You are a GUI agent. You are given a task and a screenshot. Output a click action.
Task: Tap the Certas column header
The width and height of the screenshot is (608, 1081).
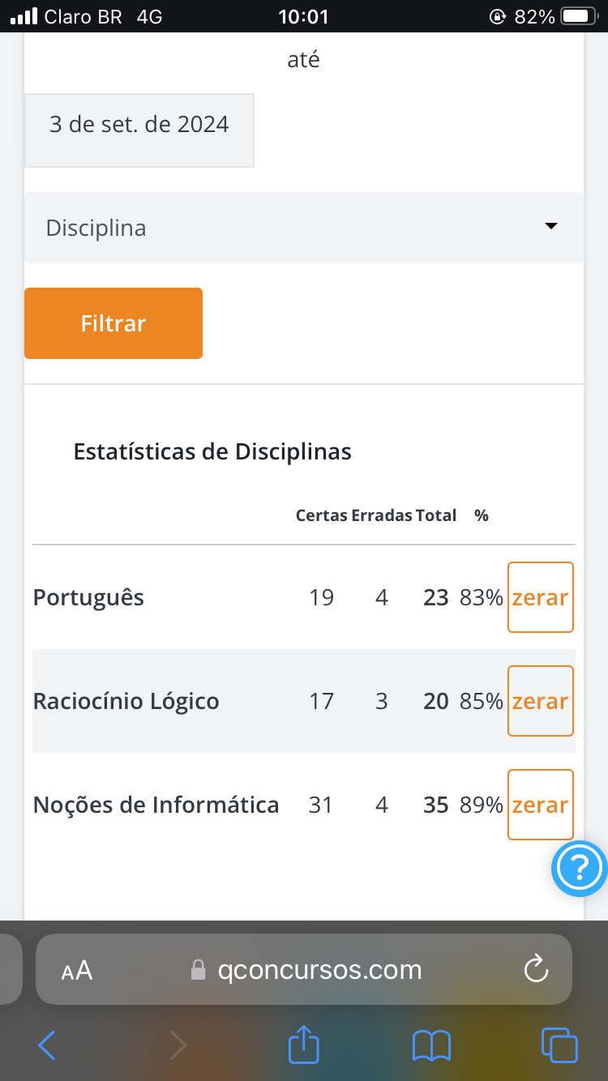coord(321,515)
